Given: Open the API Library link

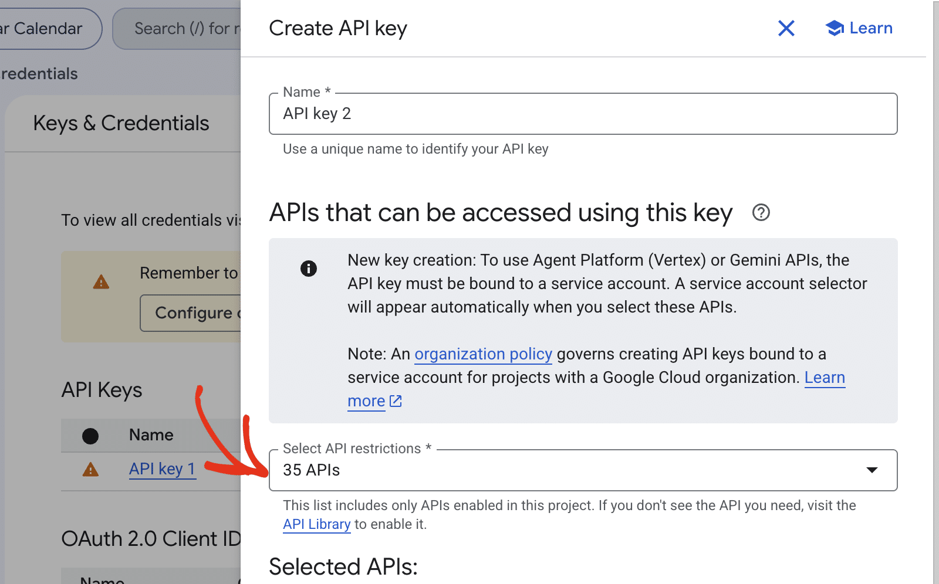Looking at the screenshot, I should 317,524.
